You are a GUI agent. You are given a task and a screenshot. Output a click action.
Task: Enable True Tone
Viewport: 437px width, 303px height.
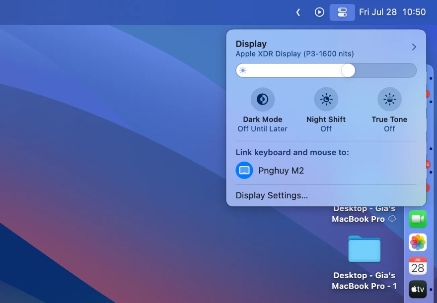(x=389, y=99)
